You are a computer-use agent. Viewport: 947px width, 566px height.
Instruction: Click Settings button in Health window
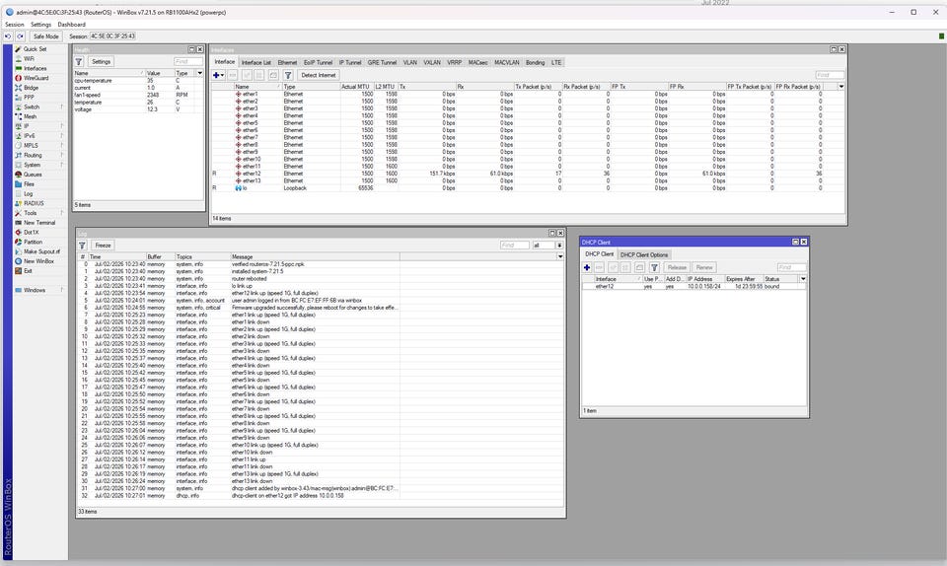pos(101,61)
